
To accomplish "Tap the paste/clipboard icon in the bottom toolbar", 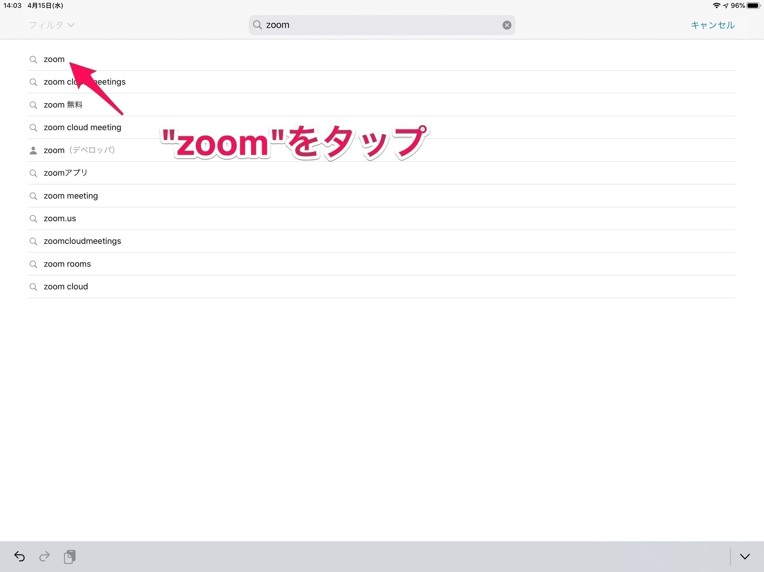I will 70,556.
